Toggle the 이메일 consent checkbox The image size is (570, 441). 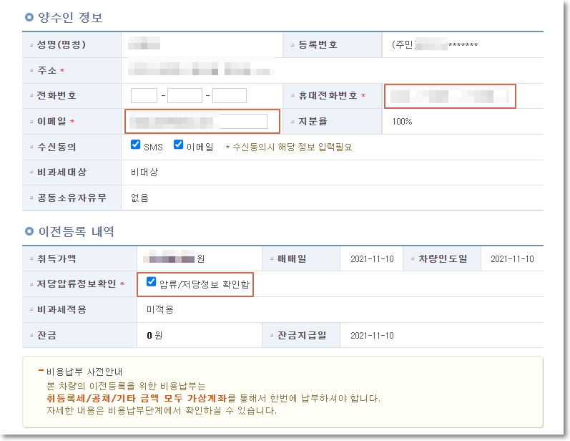tap(179, 145)
